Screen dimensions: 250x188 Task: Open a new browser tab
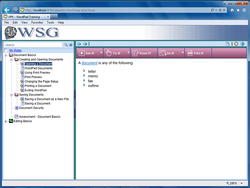(x=54, y=16)
